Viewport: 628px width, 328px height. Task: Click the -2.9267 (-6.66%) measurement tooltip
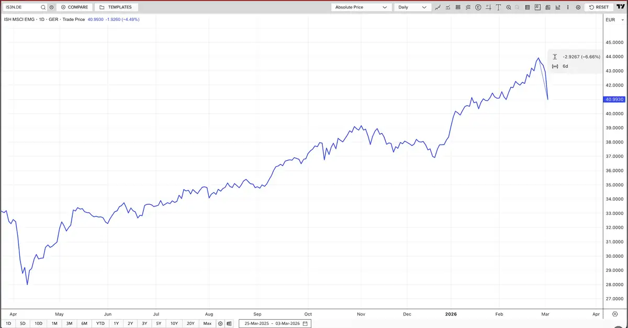click(x=581, y=57)
